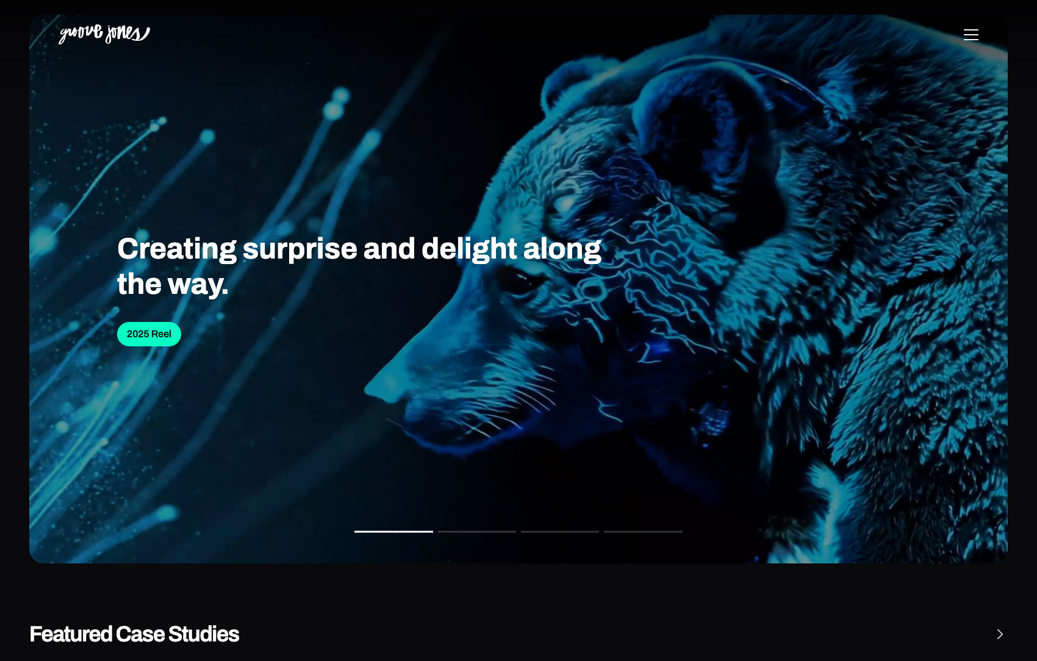Go to the fourth slide indicator

643,532
